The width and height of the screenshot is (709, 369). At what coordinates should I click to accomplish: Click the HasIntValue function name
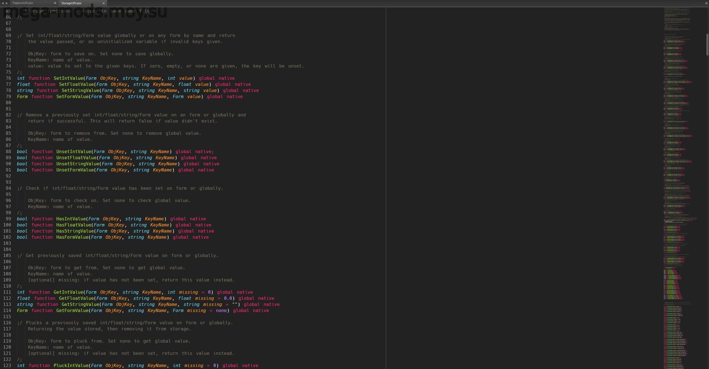pos(71,219)
